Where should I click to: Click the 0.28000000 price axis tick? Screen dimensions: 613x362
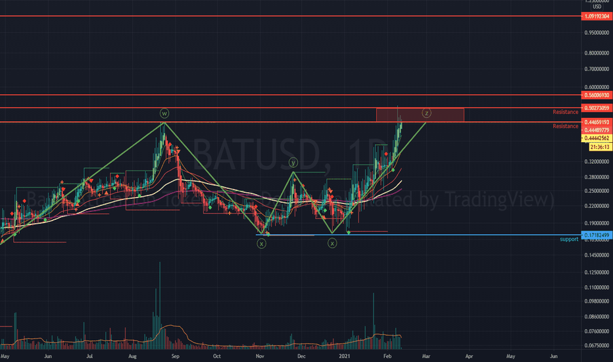click(597, 177)
